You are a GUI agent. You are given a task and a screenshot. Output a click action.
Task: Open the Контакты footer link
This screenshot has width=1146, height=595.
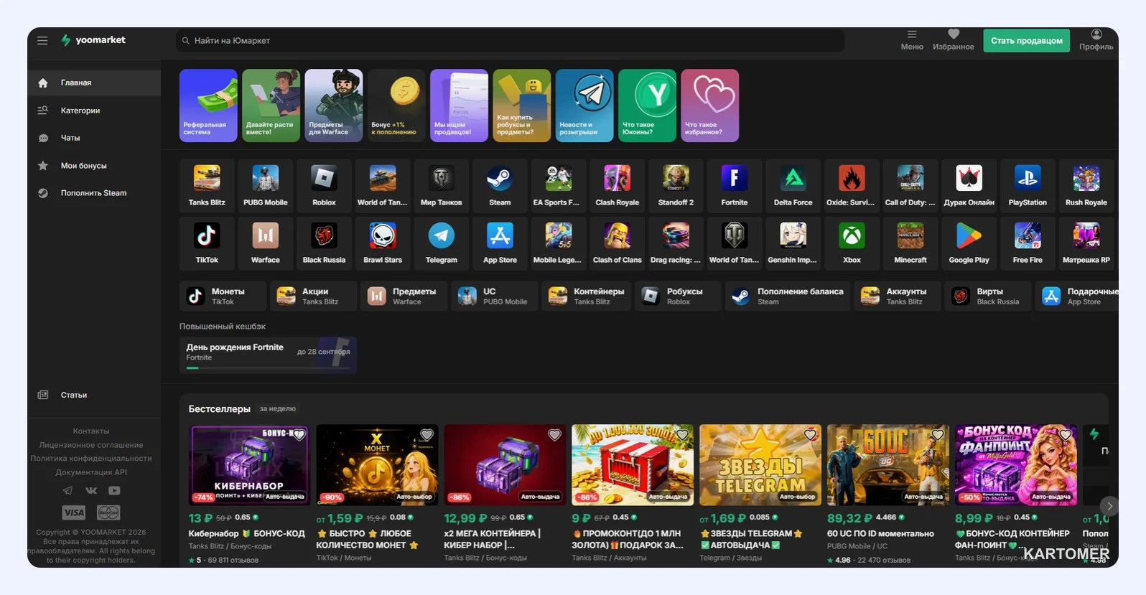click(x=91, y=431)
